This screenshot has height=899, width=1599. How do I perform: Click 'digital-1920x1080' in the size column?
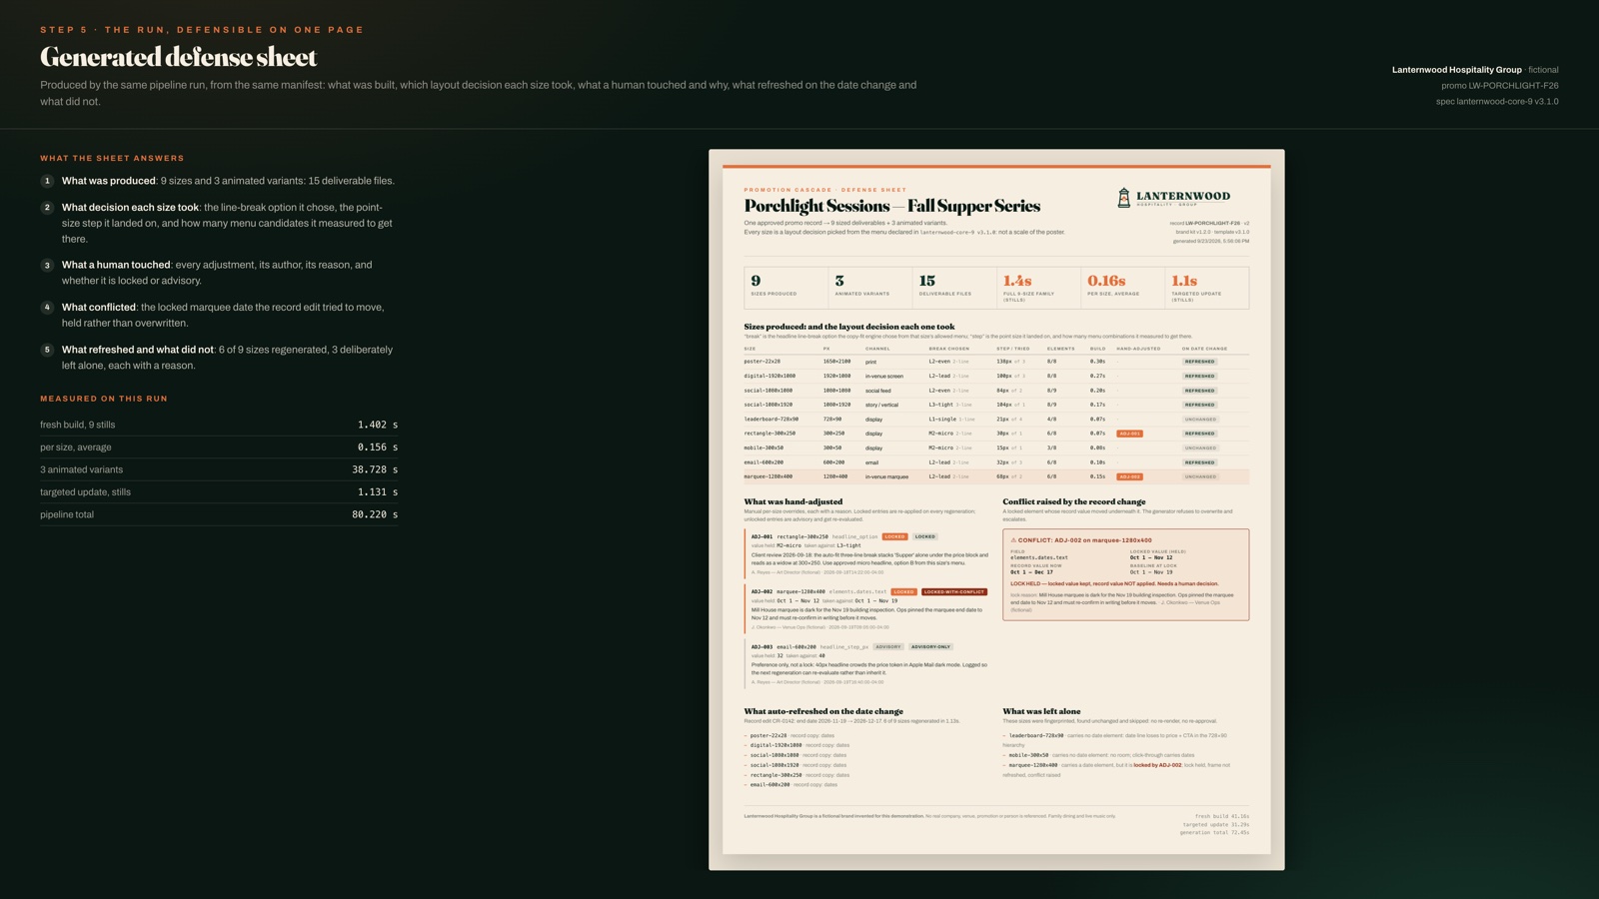coord(770,376)
